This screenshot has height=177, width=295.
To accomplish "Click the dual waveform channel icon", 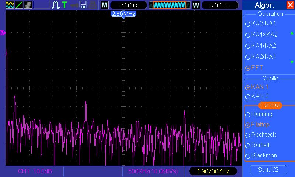I will coord(10,5).
